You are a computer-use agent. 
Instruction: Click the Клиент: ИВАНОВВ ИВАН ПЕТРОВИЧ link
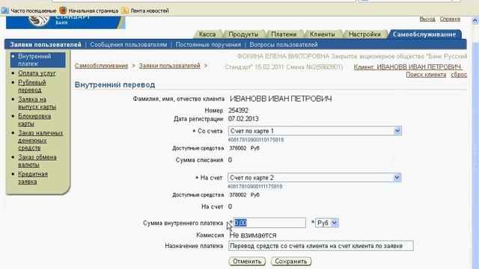[x=407, y=67]
